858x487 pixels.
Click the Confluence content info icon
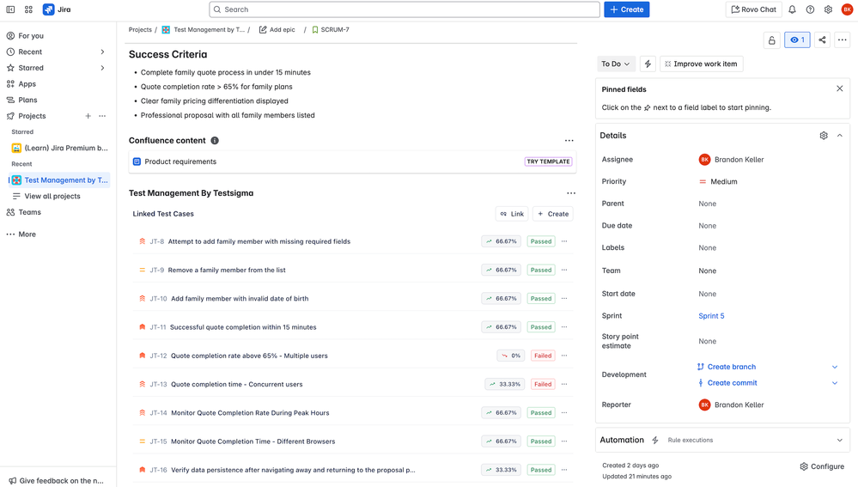click(215, 141)
